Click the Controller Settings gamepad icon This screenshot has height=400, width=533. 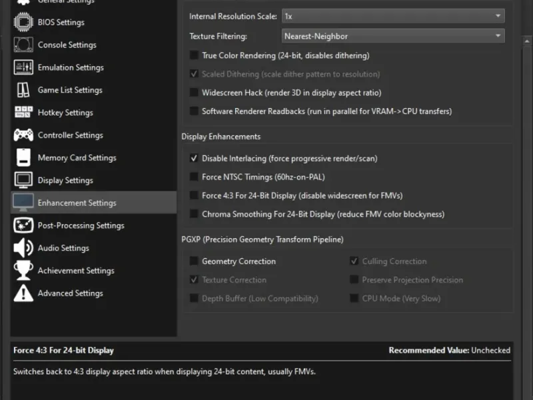tap(23, 135)
